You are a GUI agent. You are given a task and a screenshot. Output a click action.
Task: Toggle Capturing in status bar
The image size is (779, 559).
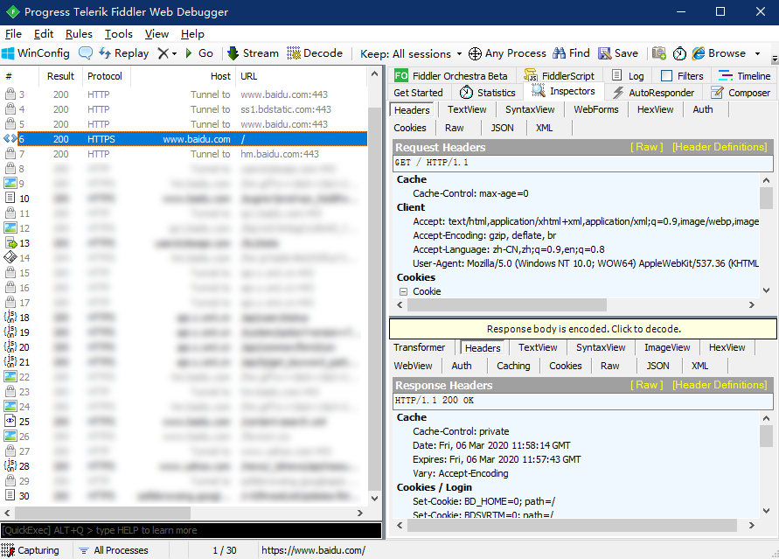(31, 550)
